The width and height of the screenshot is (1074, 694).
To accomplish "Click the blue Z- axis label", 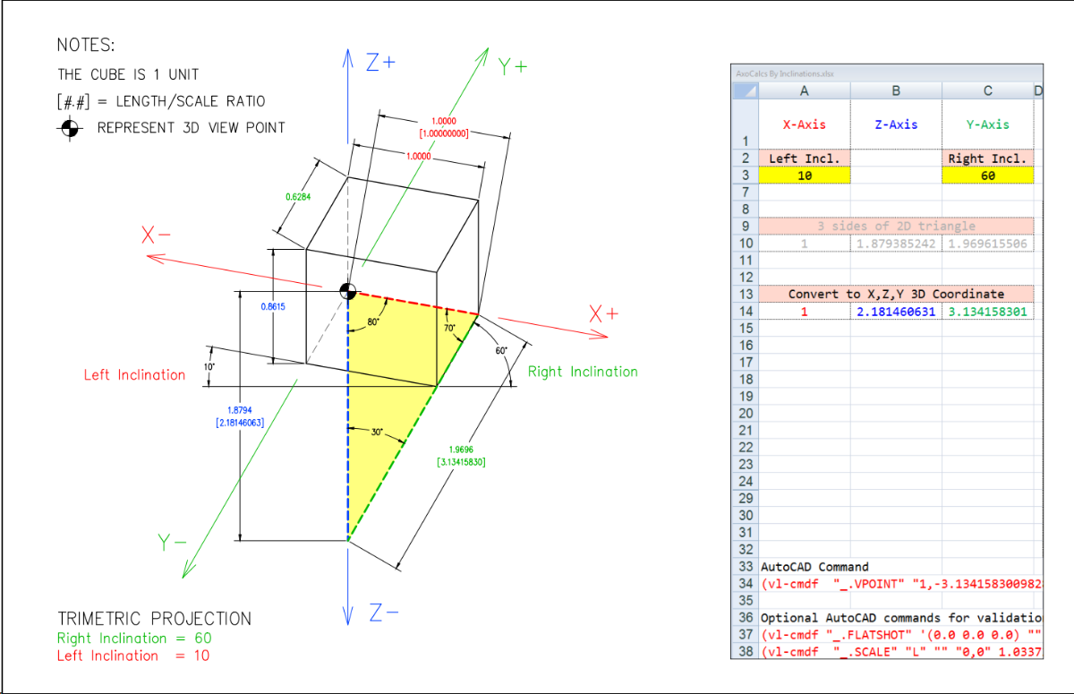I will tap(384, 613).
